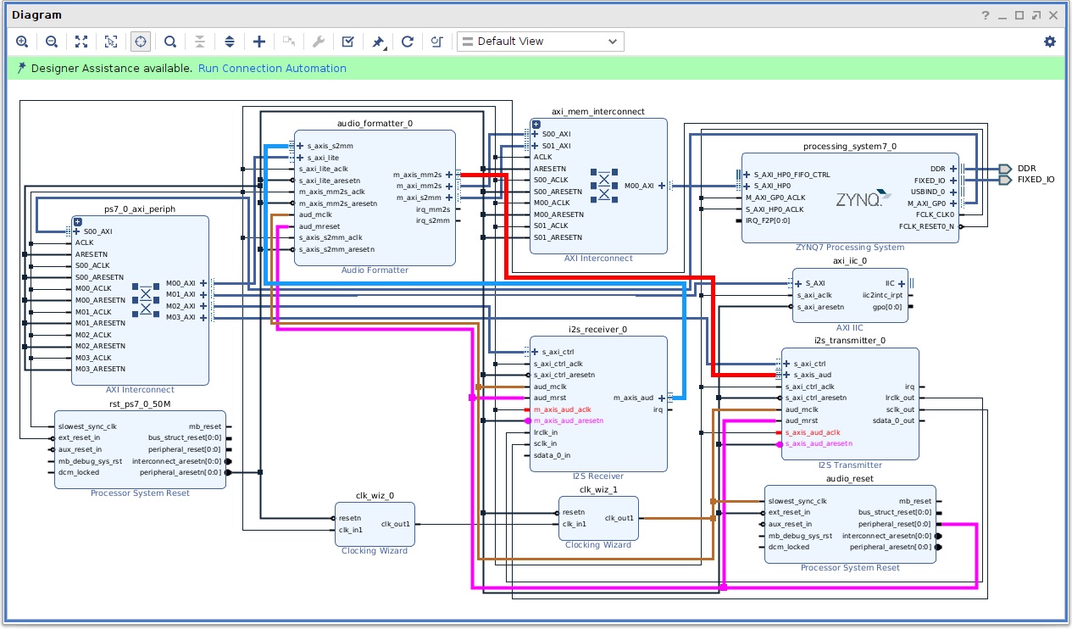Click the grayed-out Collapse All icon
Screen dimensions: 1072x629
[x=200, y=42]
